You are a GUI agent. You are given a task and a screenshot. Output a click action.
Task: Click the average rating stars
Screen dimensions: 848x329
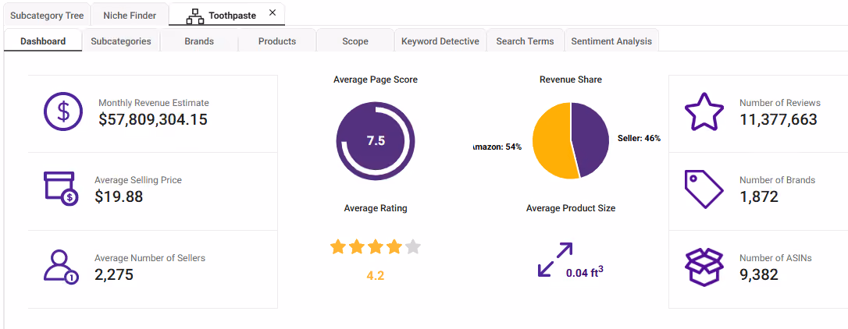tap(376, 247)
